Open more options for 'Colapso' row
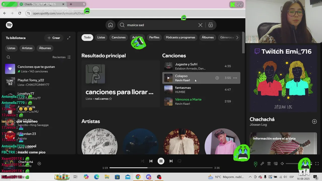Viewport: 322px width, 181px height. [x=235, y=78]
